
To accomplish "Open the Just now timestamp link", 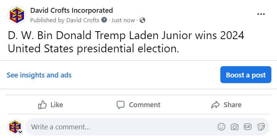I will 123,20.
